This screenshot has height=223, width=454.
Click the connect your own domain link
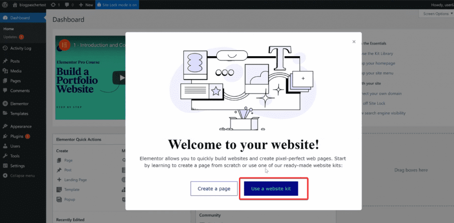[382, 94]
